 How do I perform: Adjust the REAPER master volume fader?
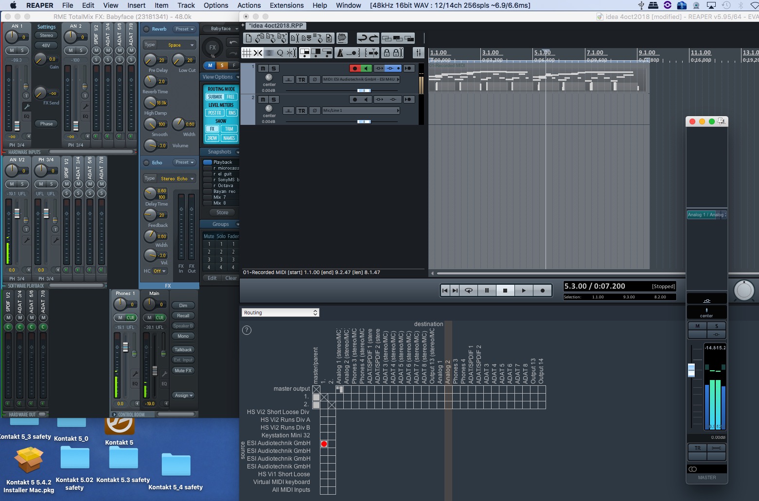pos(691,370)
